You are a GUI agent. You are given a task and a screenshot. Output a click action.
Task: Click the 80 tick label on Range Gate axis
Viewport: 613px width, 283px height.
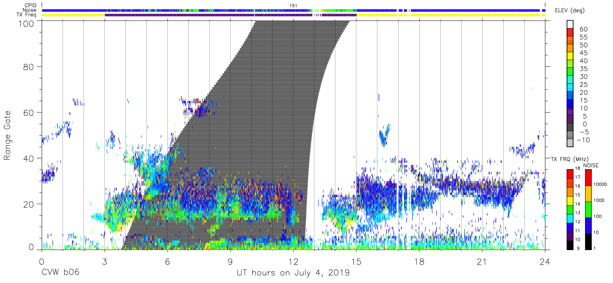tap(29, 66)
